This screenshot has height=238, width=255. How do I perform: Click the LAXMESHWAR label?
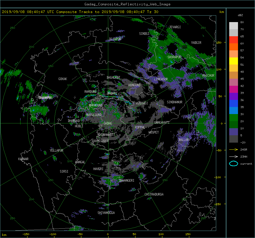(100, 141)
